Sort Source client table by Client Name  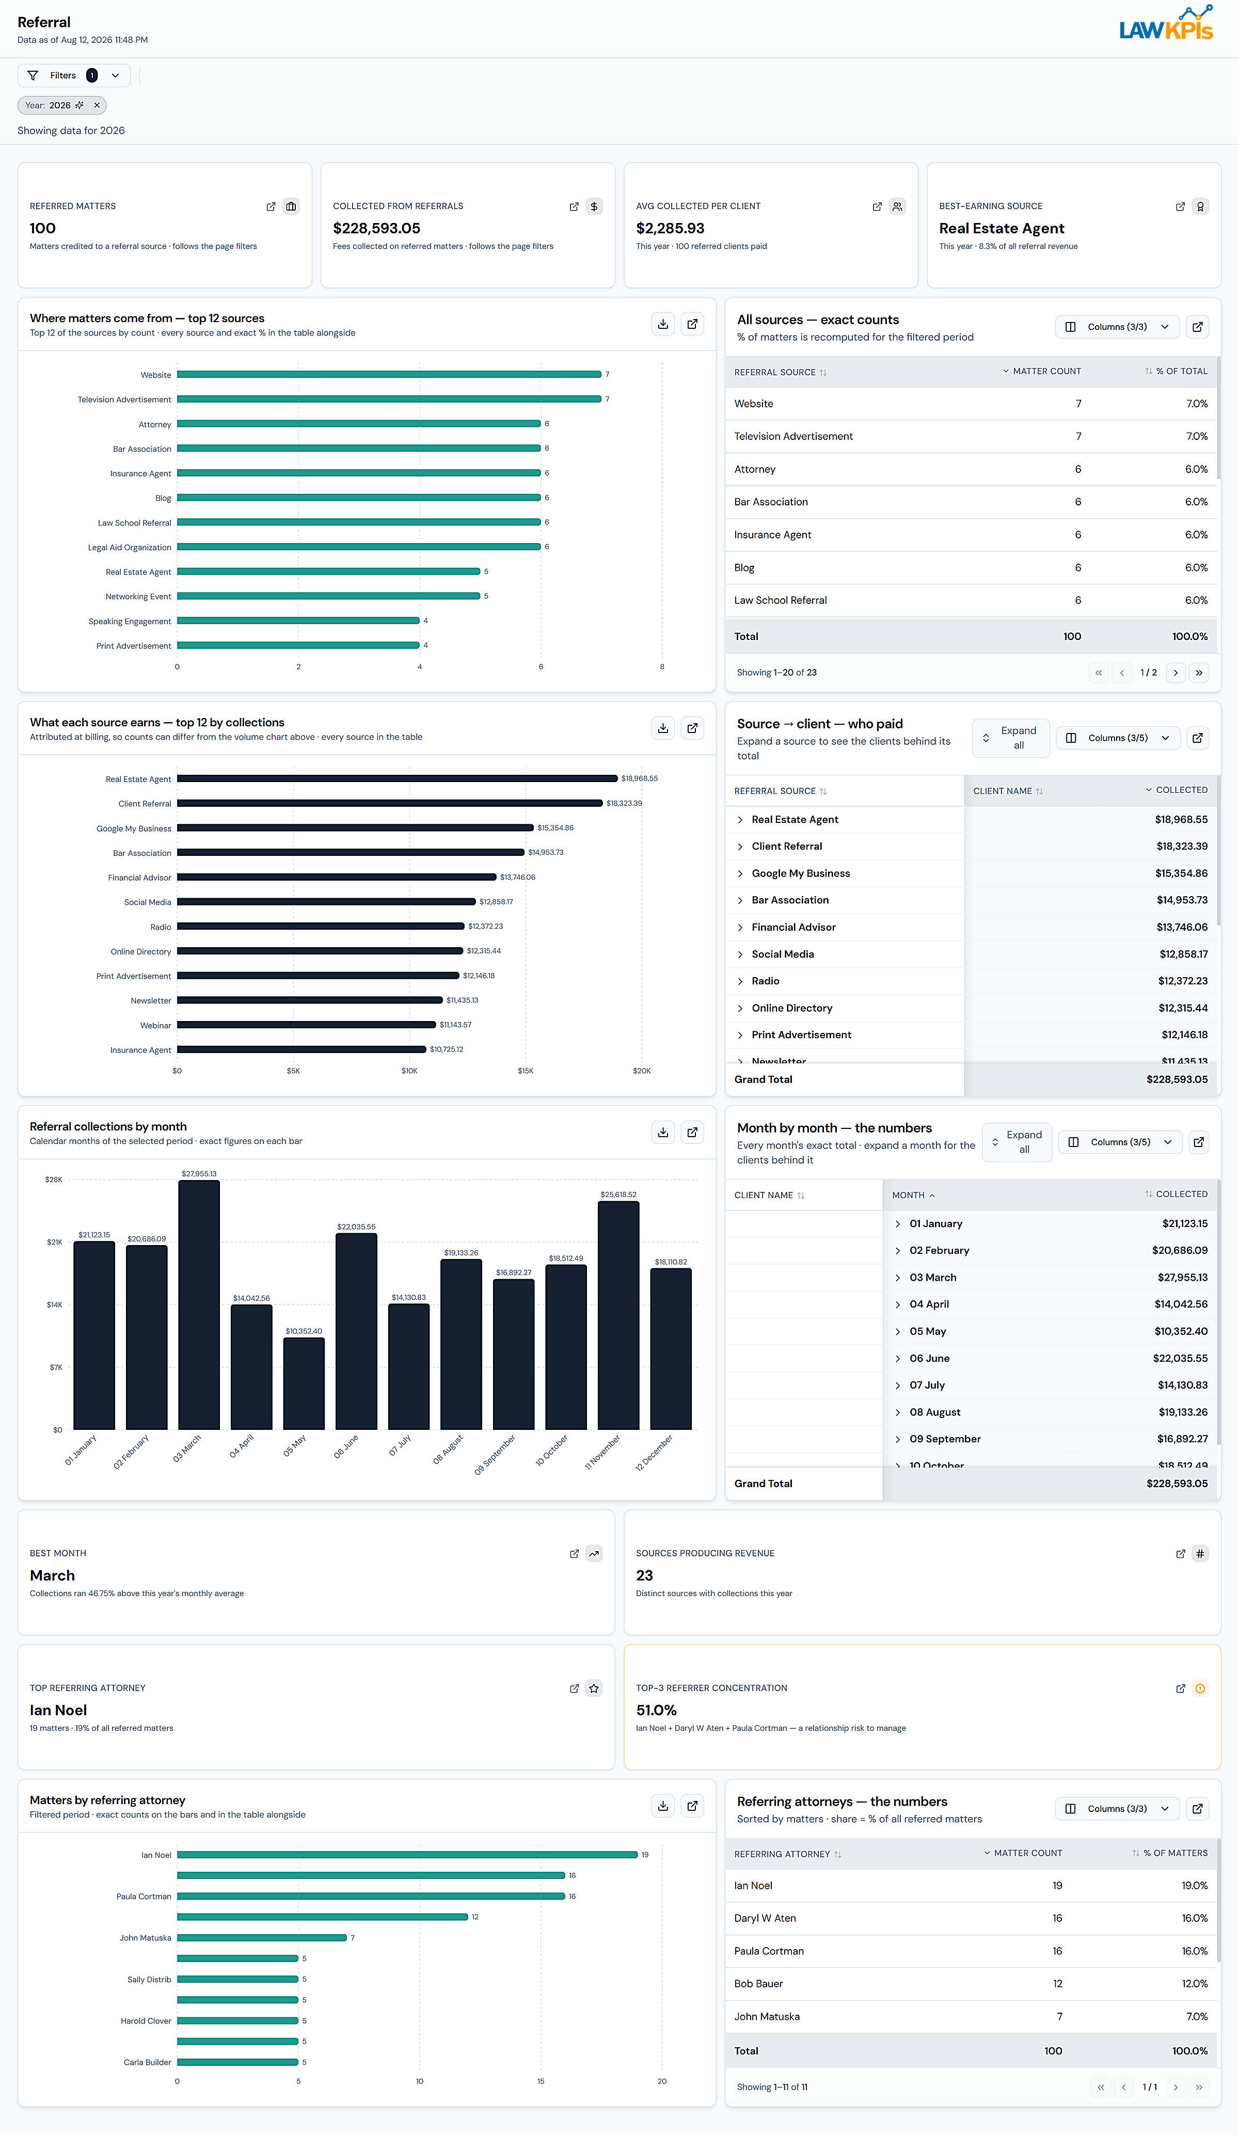pos(1008,791)
